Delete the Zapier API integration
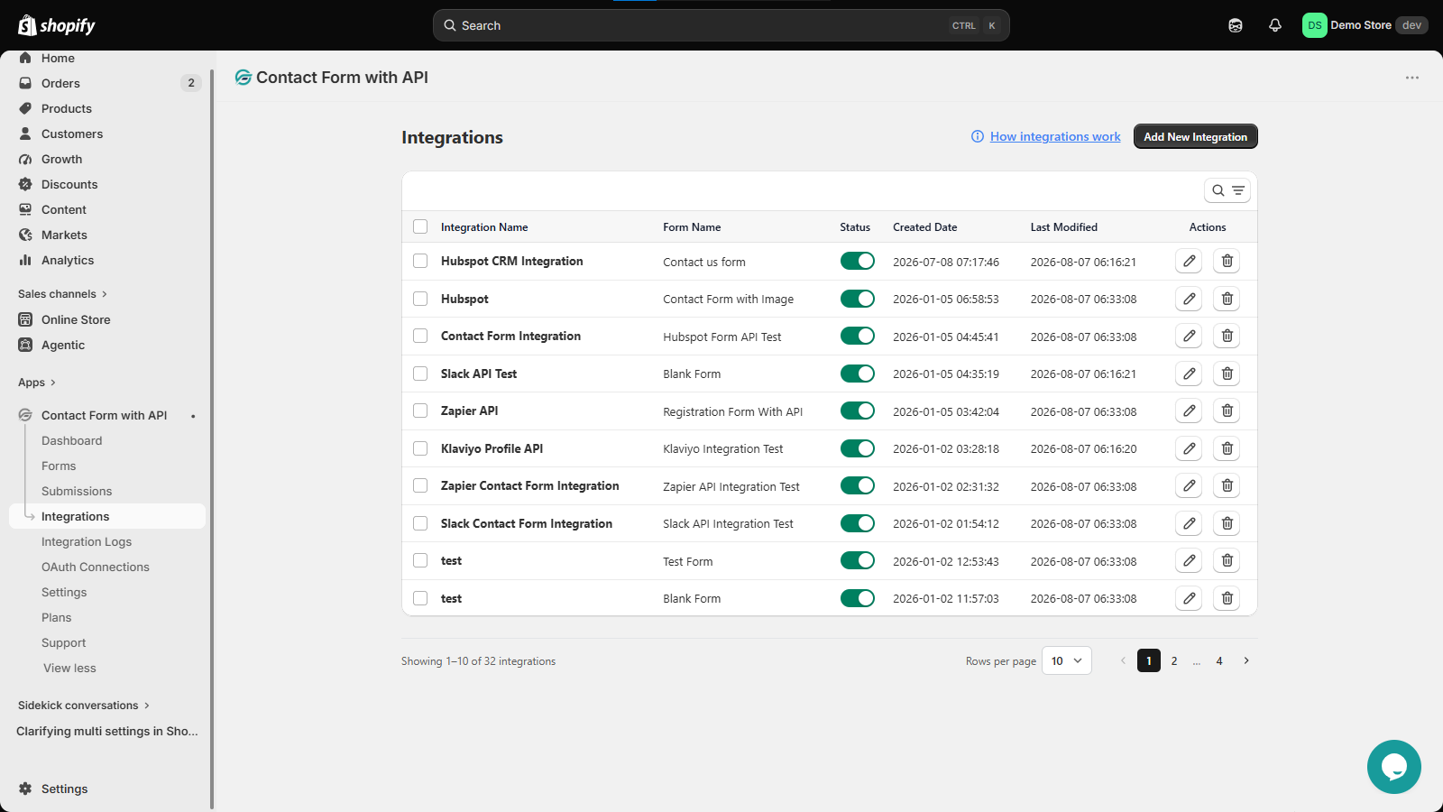This screenshot has width=1443, height=812. [1227, 411]
